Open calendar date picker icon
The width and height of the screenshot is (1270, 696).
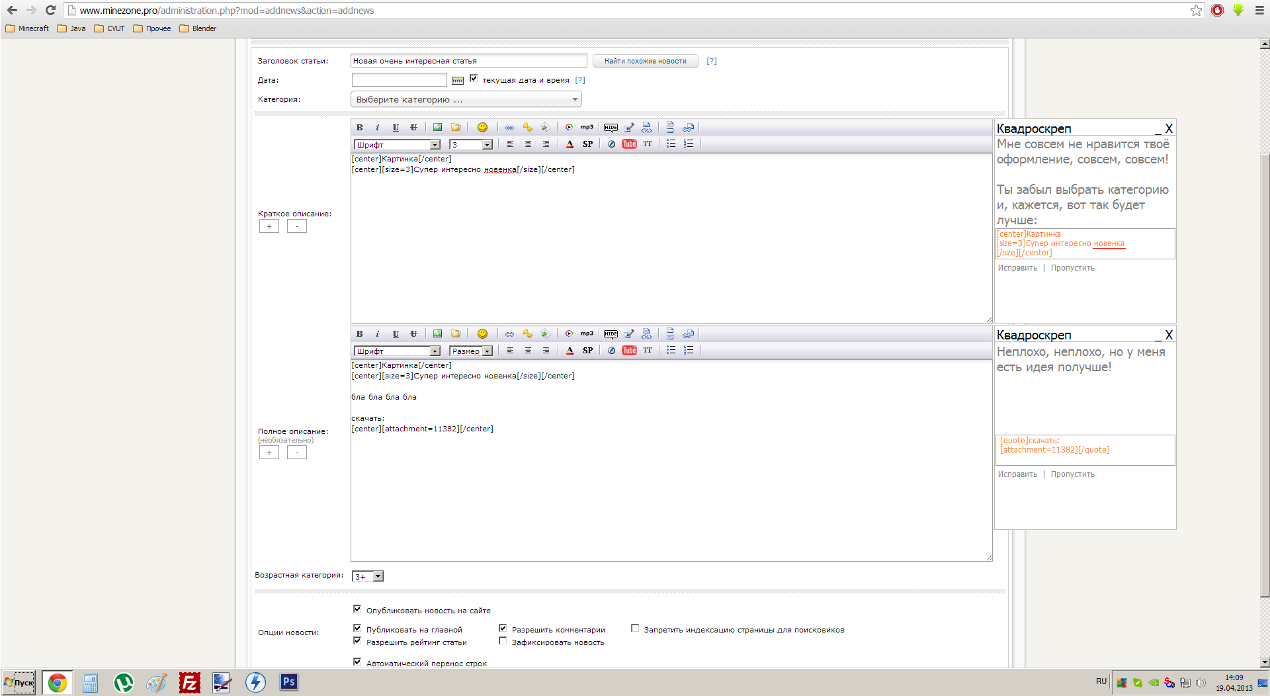pos(457,81)
